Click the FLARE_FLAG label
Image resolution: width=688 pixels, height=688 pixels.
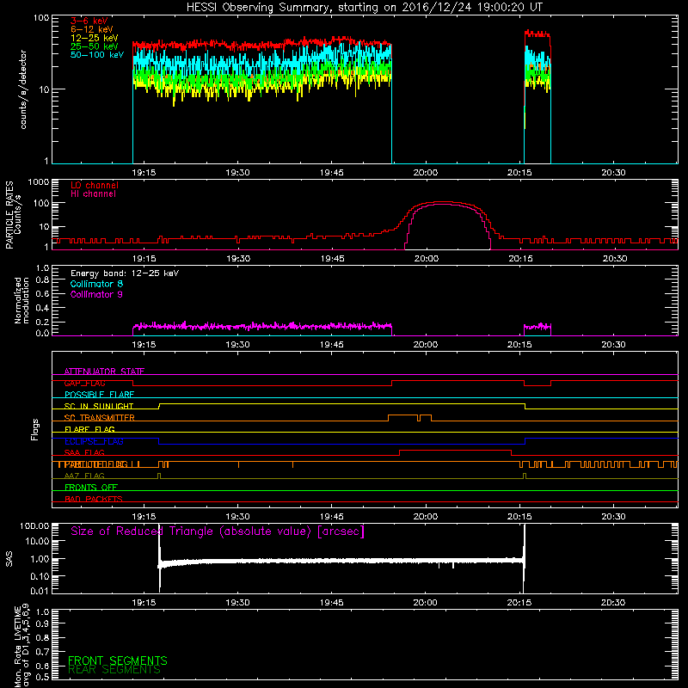89,429
